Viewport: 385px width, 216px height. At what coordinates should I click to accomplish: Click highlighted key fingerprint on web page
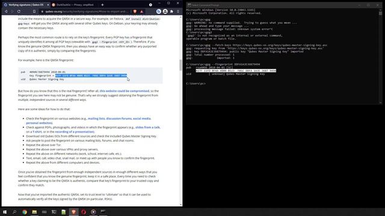[x=91, y=76]
